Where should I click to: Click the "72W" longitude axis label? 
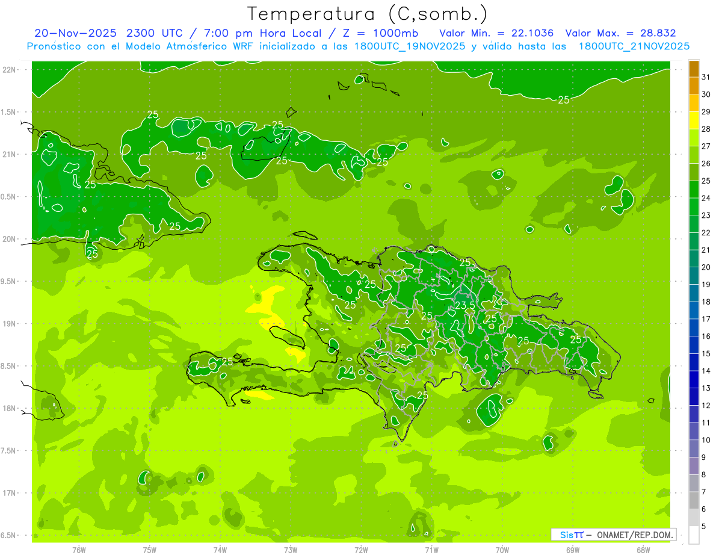click(361, 550)
